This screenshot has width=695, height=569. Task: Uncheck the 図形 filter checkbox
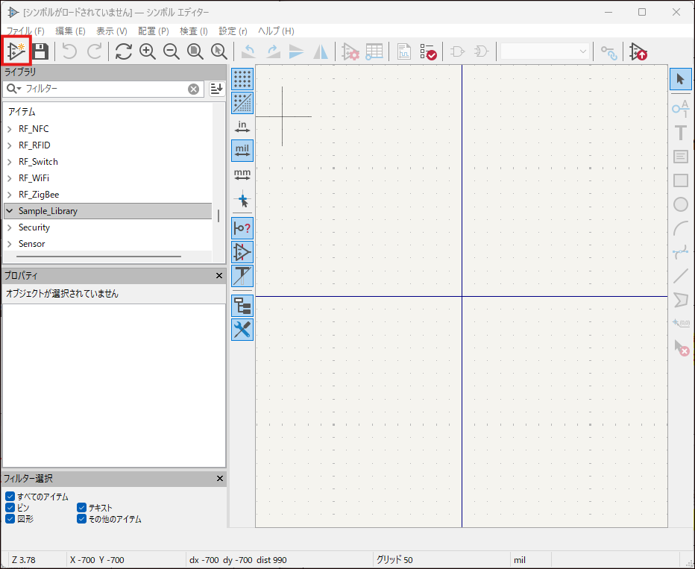click(x=10, y=519)
